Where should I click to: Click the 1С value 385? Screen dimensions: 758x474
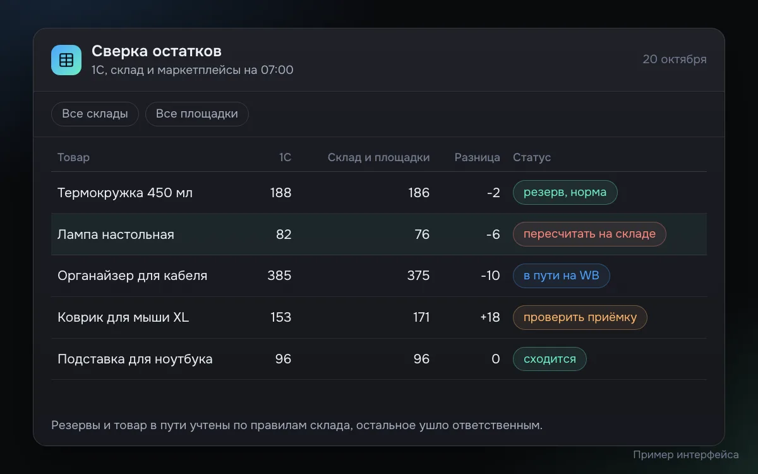[x=279, y=276]
